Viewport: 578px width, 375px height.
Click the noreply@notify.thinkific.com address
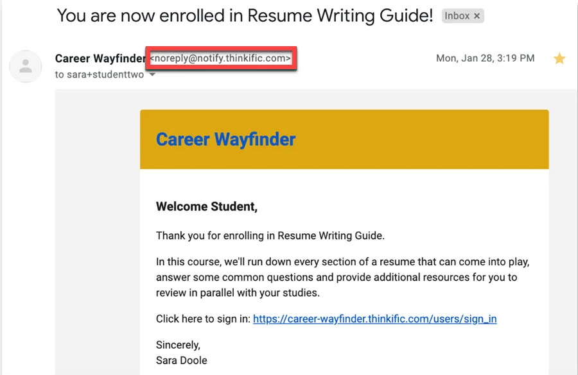click(220, 58)
